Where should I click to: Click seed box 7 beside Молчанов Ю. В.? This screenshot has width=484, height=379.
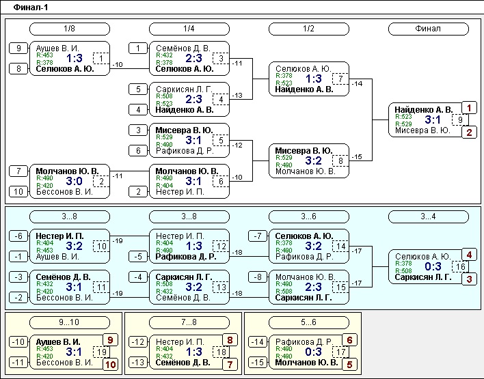coord(18,171)
